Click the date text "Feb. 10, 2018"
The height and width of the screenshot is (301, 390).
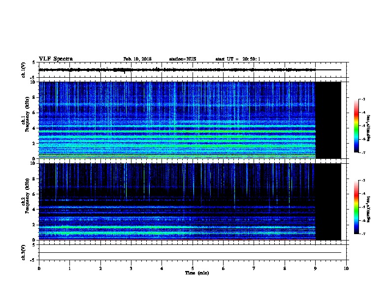(x=137, y=59)
